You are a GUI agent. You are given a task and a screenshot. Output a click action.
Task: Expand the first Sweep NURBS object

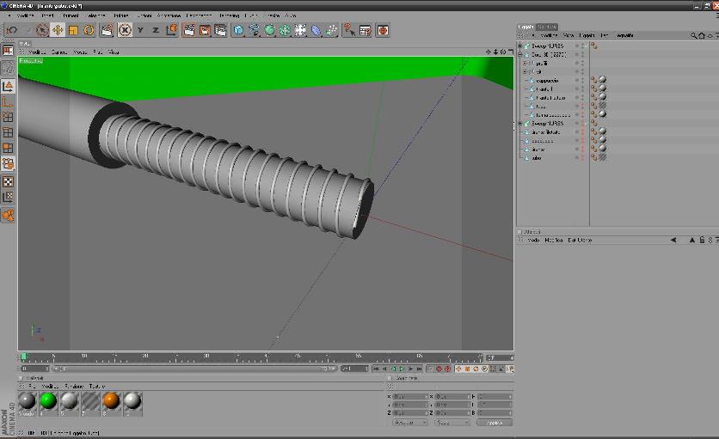pos(520,46)
